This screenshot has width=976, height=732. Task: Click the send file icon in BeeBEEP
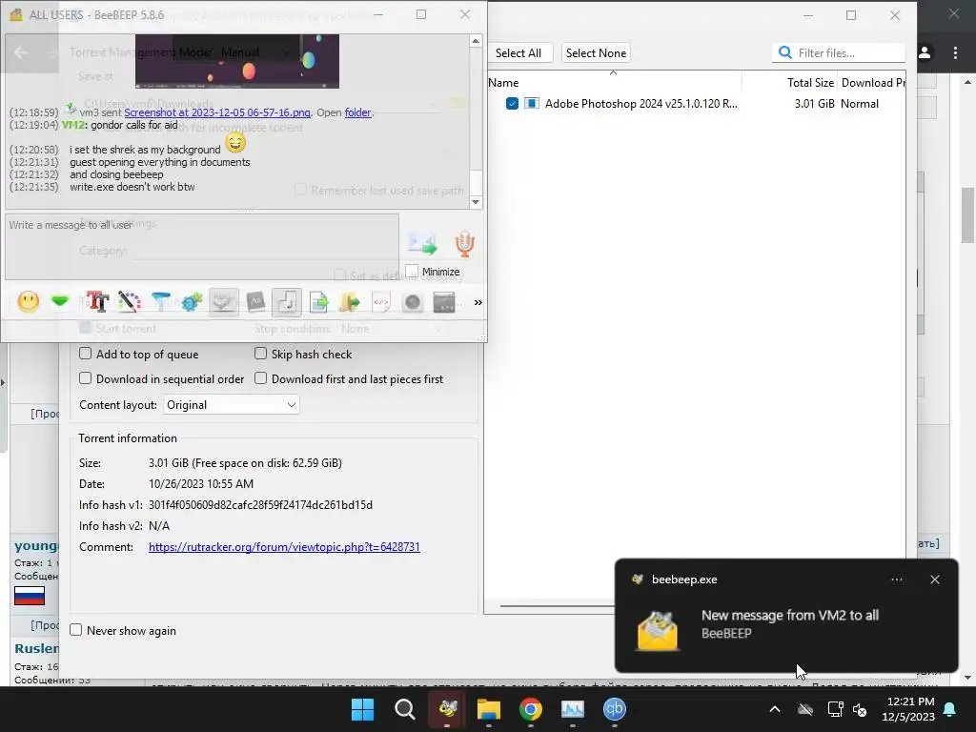(318, 302)
